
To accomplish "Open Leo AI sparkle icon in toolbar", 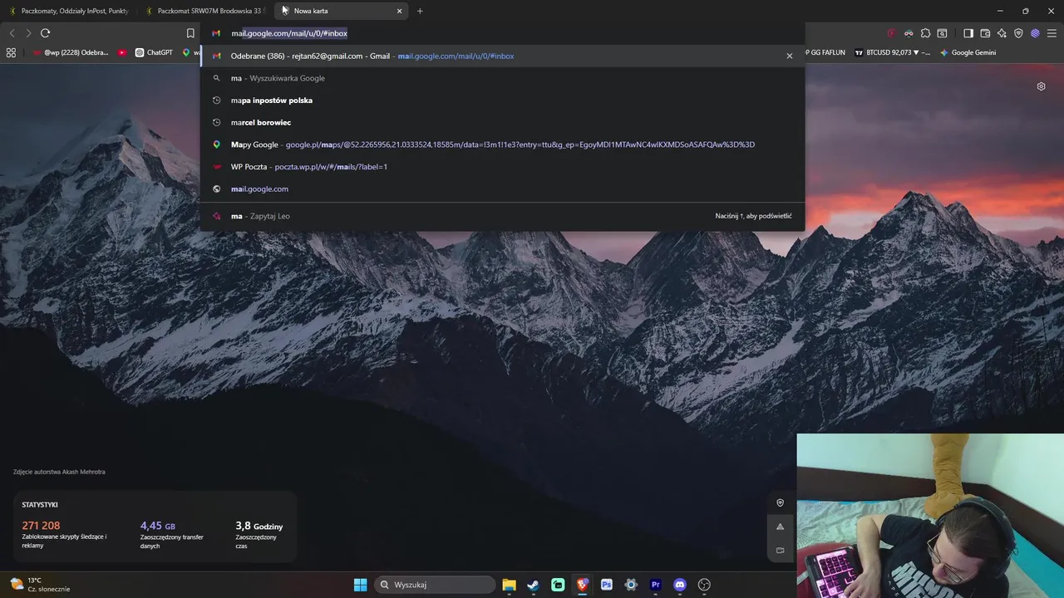I will [1002, 33].
